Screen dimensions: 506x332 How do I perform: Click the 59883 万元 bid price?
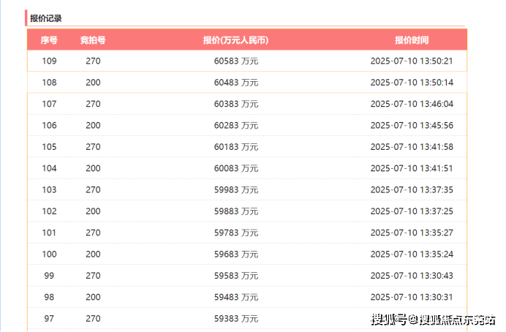235,211
